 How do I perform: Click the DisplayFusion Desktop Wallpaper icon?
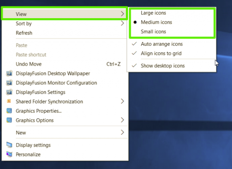point(9,74)
